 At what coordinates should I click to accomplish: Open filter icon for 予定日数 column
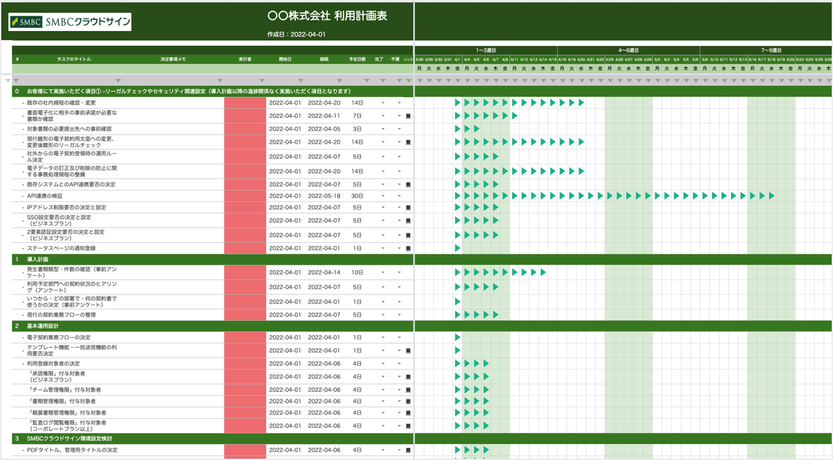(367, 81)
